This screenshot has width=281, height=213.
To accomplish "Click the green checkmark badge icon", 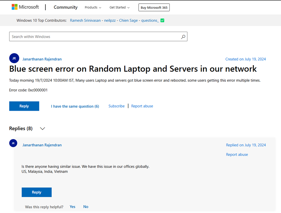I will click(162, 21).
